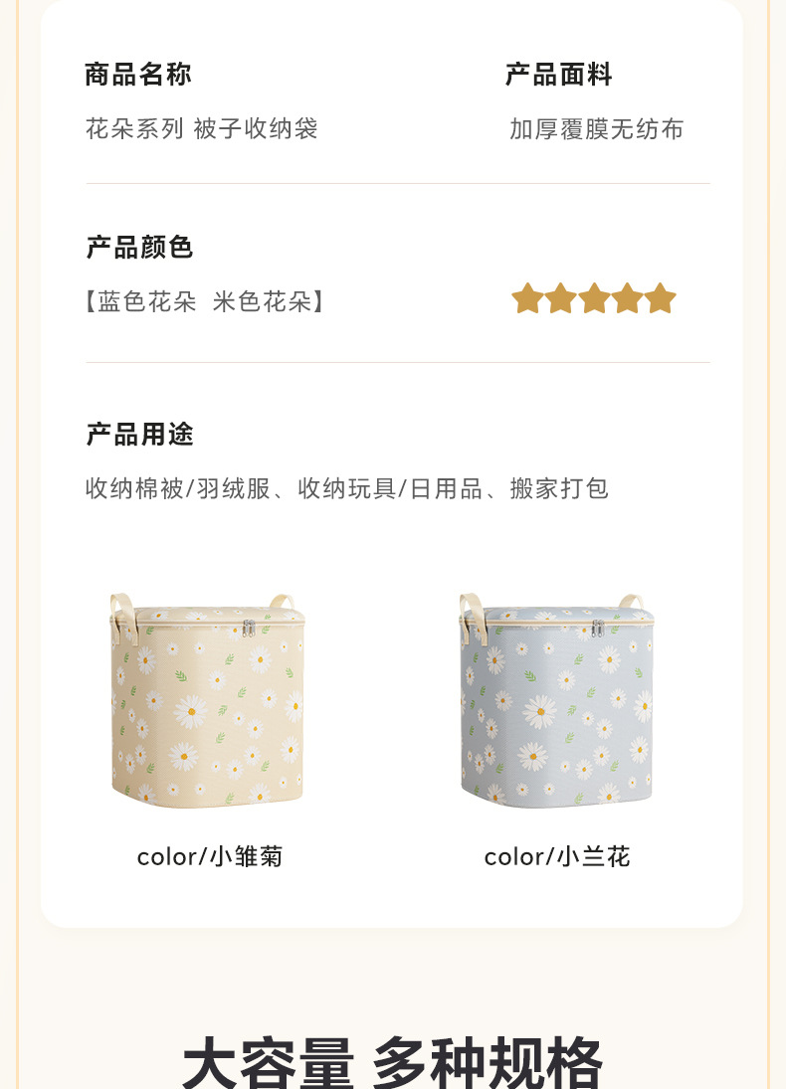Click the second gold star icon
786x1089 pixels.
561,298
